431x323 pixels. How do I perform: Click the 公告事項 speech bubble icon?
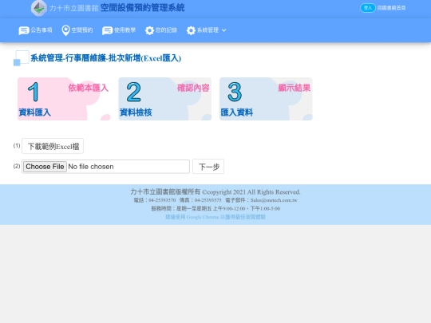click(24, 30)
